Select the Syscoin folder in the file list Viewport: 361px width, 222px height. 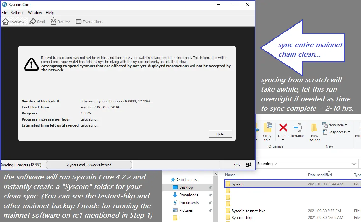click(x=292, y=184)
